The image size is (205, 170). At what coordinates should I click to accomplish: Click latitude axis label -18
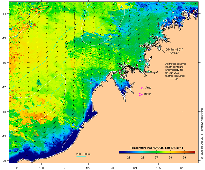(x=3, y=111)
